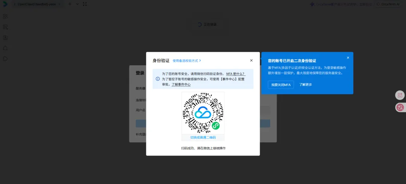
Task: Dismiss the blue two-factor notice popup
Action: pos(348,57)
